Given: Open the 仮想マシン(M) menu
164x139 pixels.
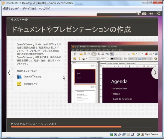Looking at the screenshot, I should [x=11, y=8].
